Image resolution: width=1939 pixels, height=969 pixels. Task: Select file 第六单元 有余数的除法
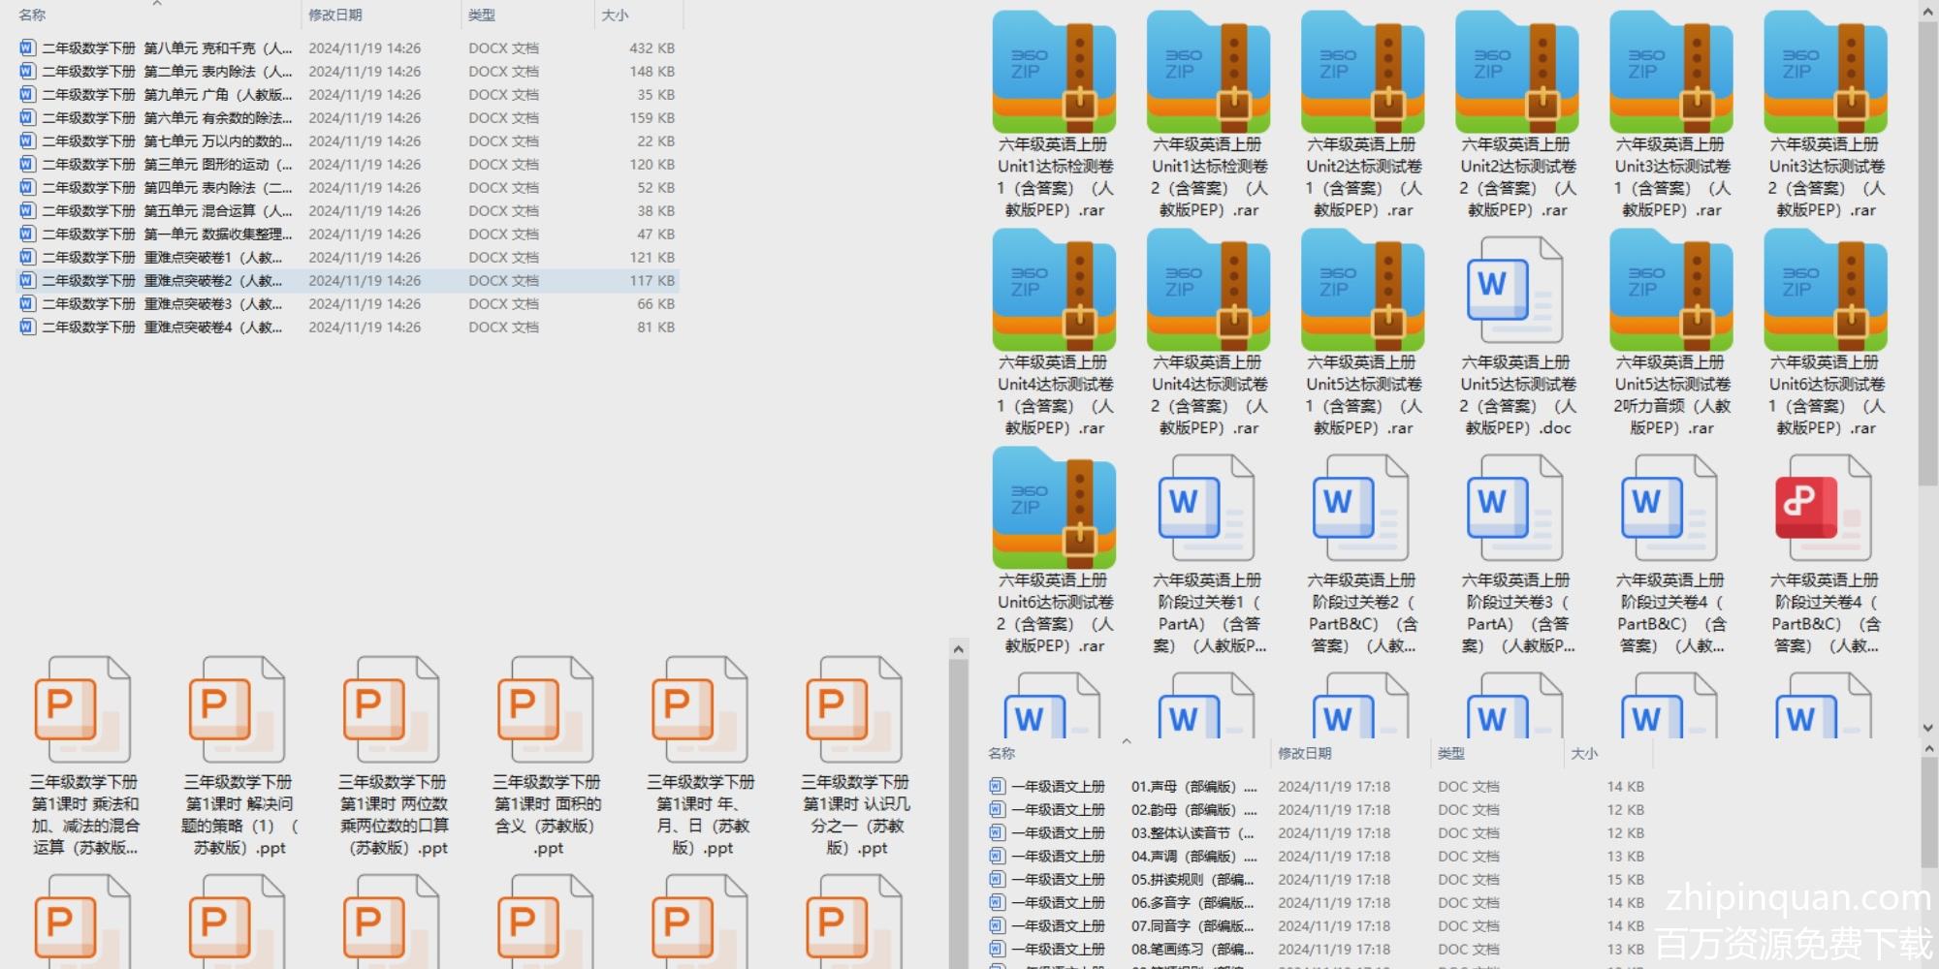click(x=349, y=117)
